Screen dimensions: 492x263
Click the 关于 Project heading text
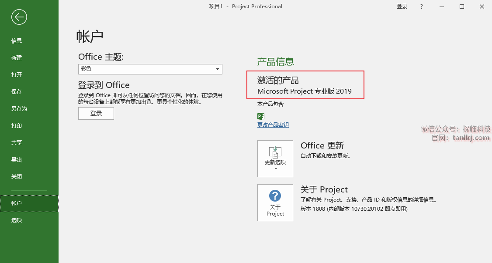(324, 189)
